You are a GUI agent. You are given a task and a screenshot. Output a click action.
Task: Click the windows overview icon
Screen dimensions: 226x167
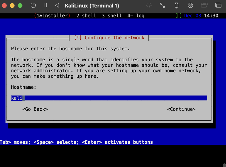(x=218, y=5)
